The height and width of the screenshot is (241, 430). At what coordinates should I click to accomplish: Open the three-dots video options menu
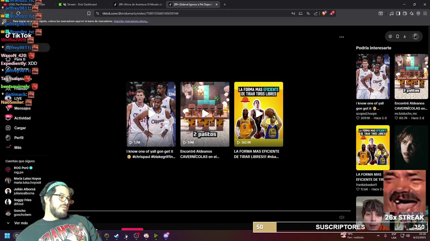click(x=342, y=37)
